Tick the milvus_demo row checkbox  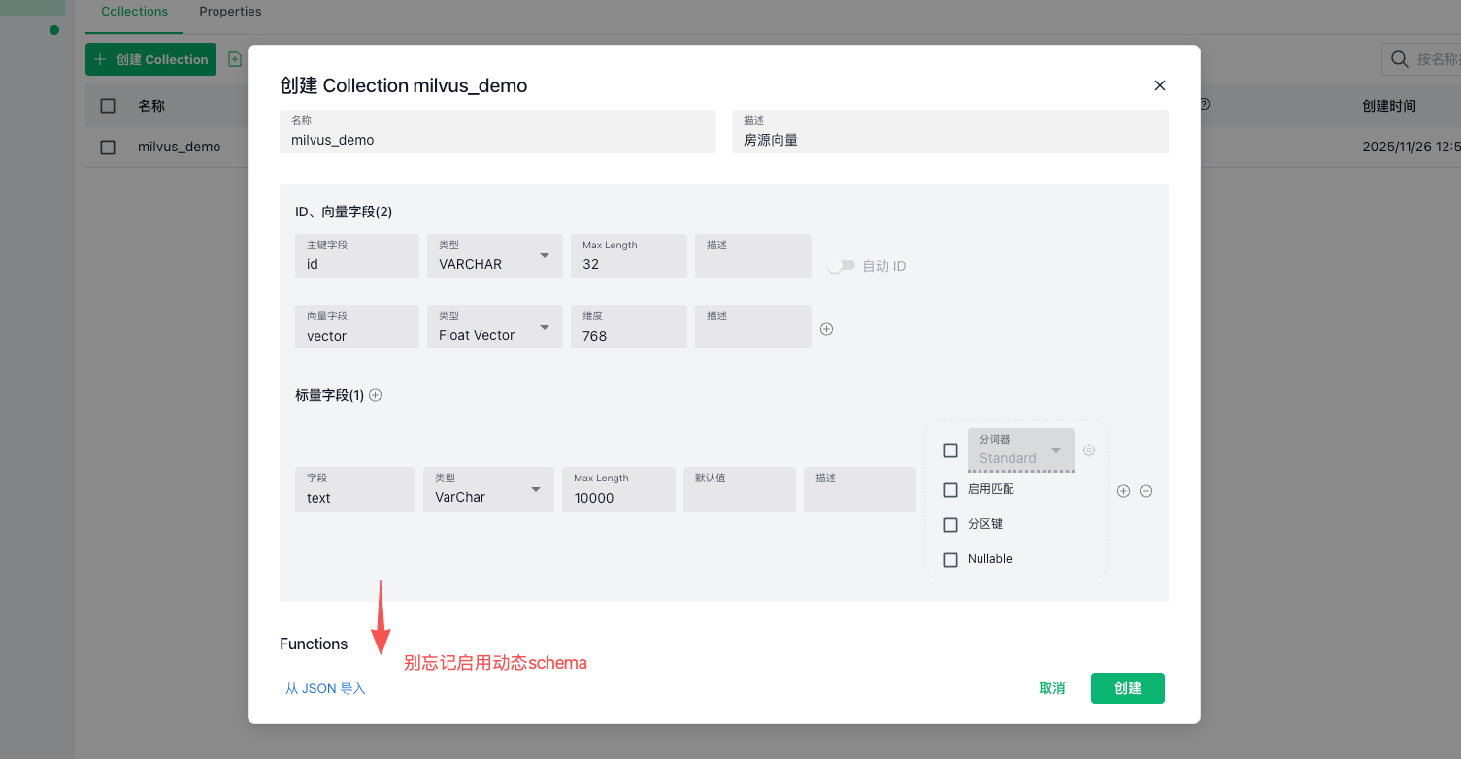(108, 148)
